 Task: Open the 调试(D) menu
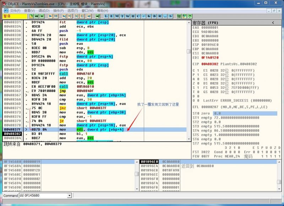[x=44, y=11]
